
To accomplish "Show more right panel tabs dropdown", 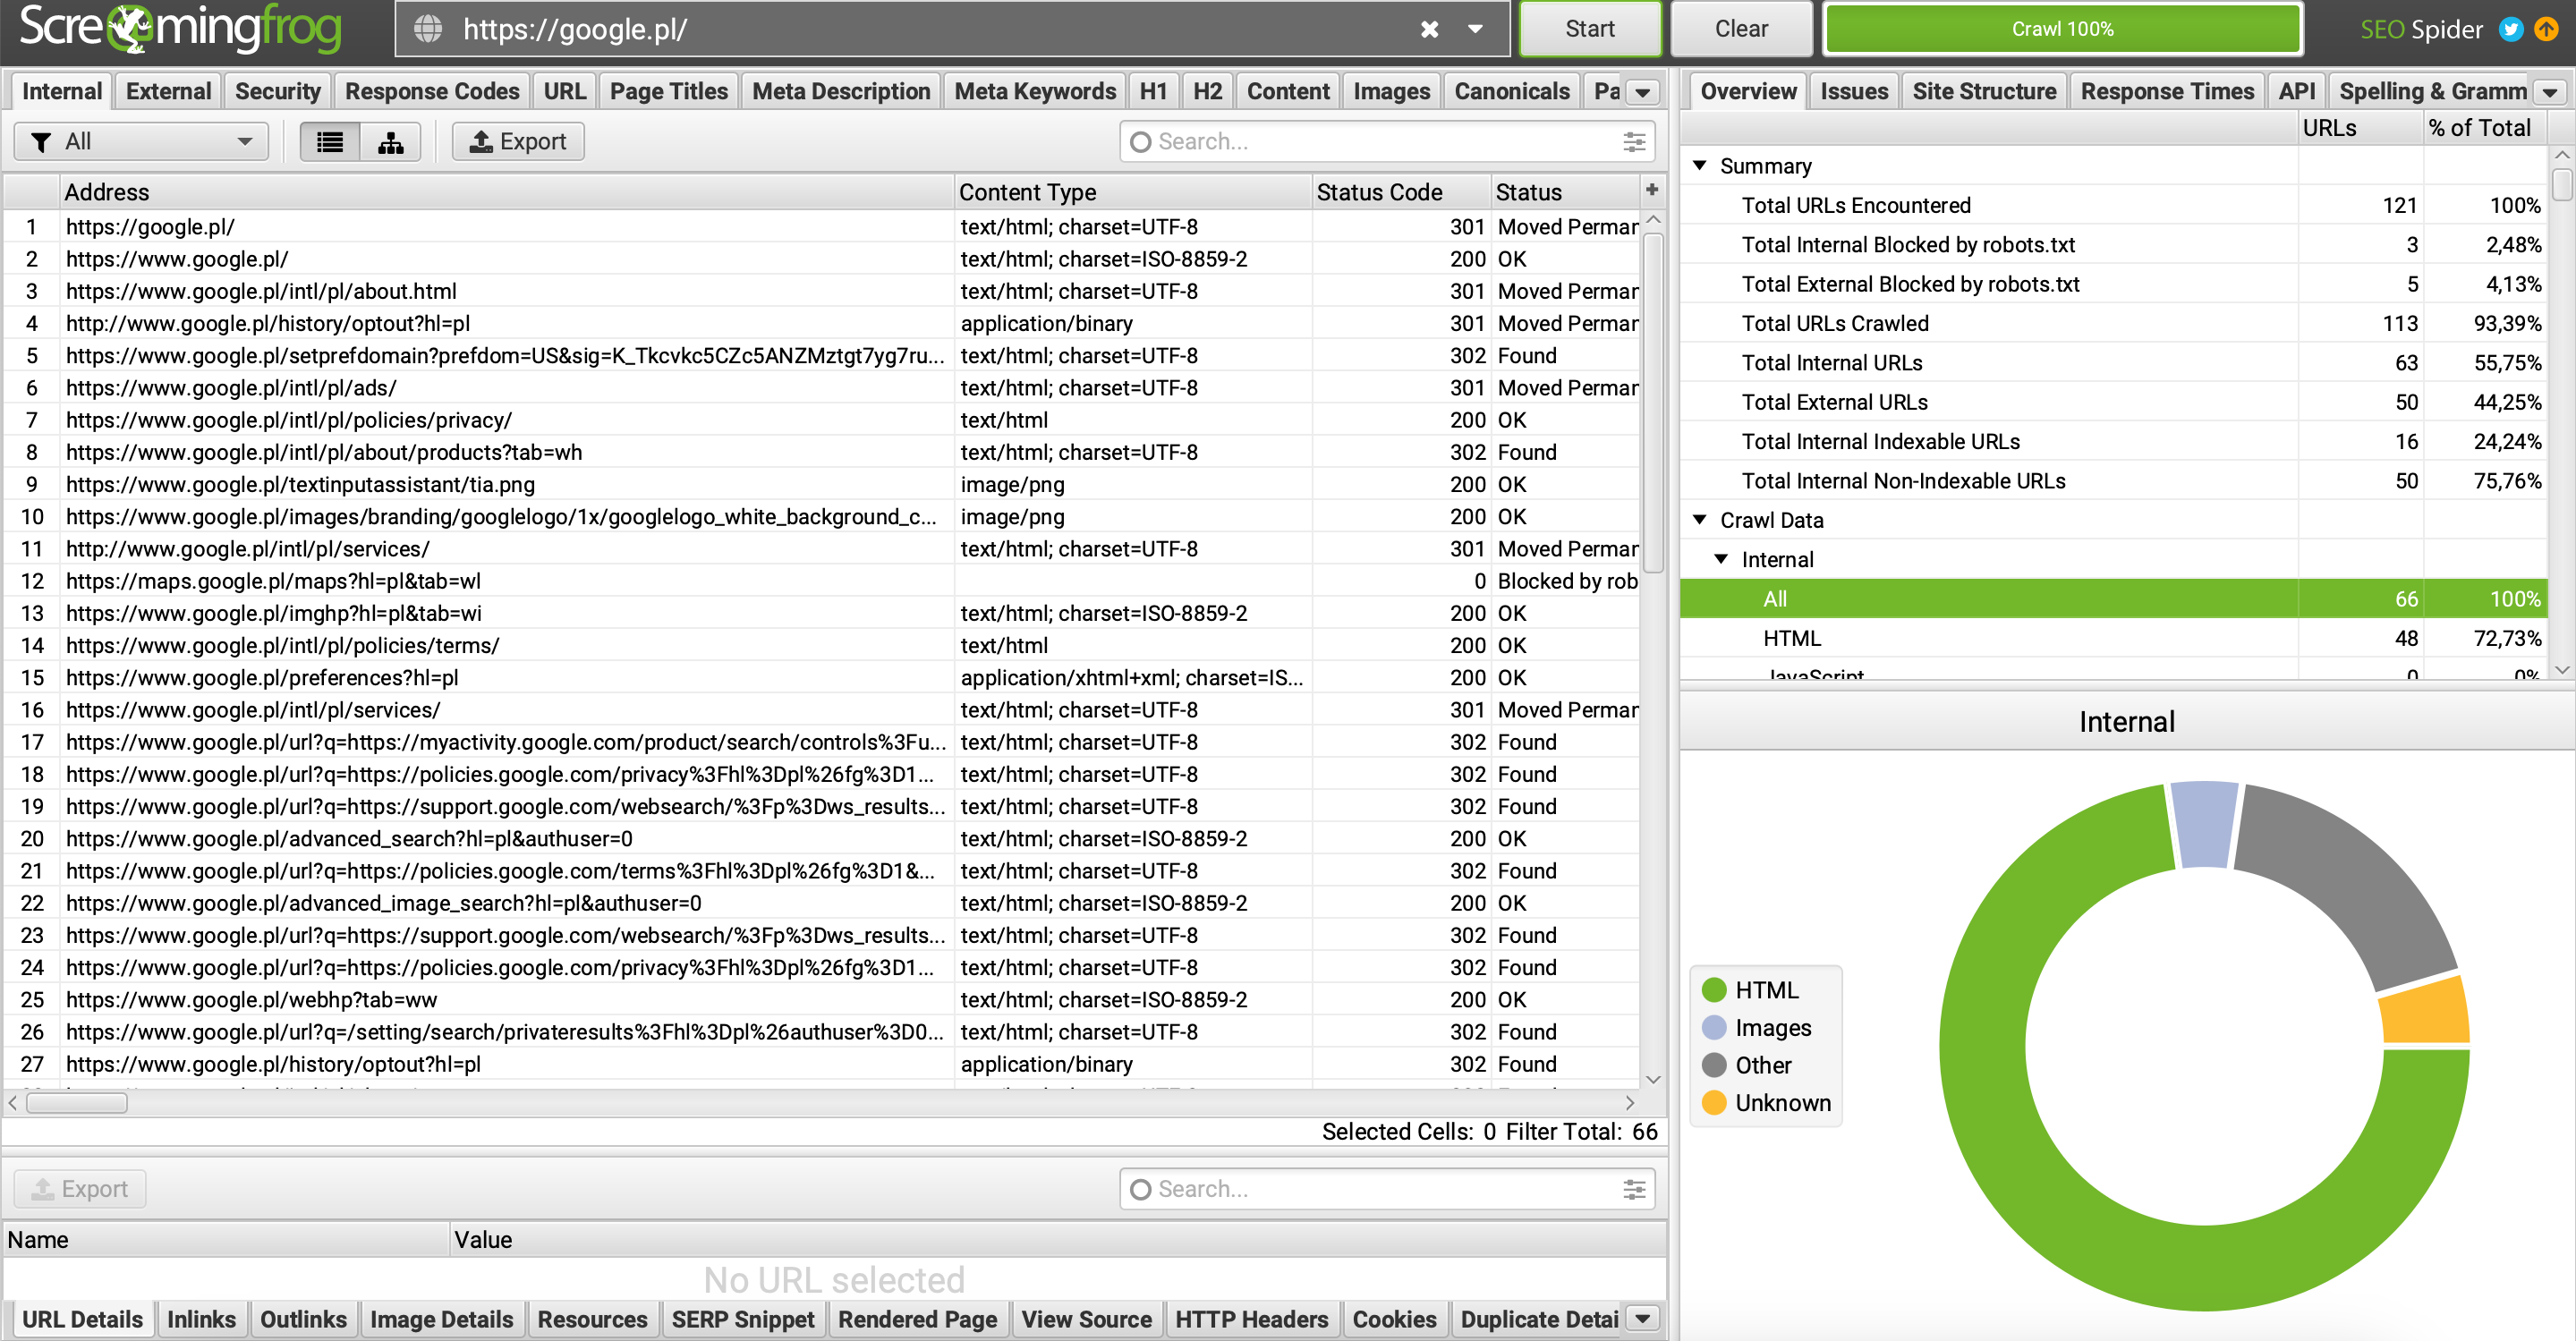I will 2550,93.
